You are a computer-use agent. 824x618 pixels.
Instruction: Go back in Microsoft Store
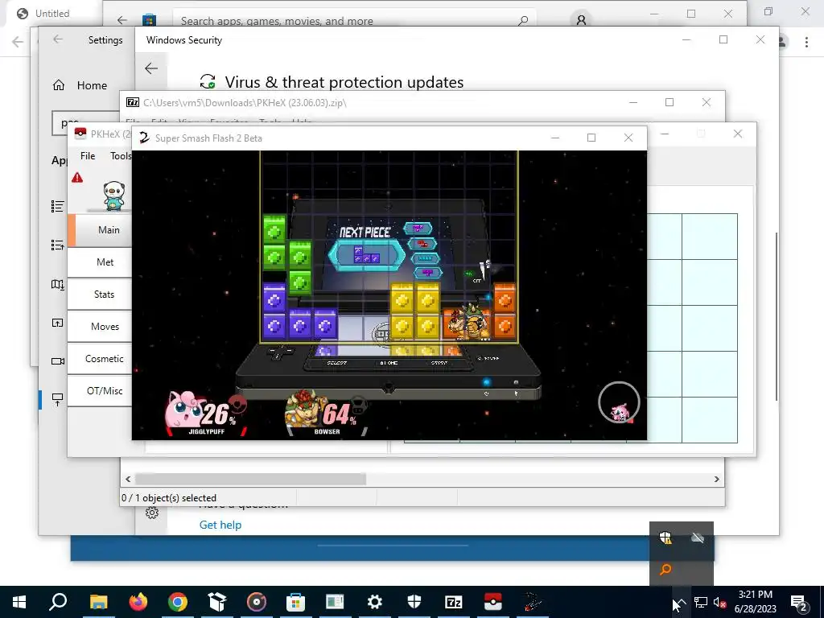pyautogui.click(x=122, y=20)
